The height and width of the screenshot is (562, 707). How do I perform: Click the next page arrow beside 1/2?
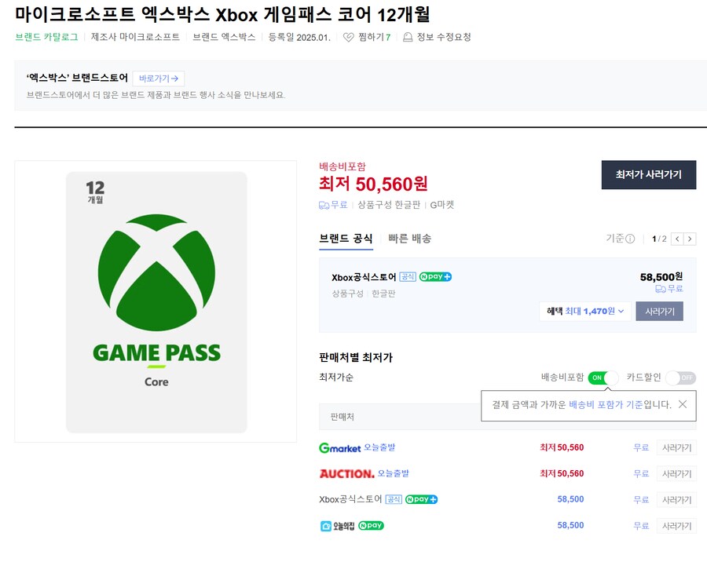click(x=691, y=238)
